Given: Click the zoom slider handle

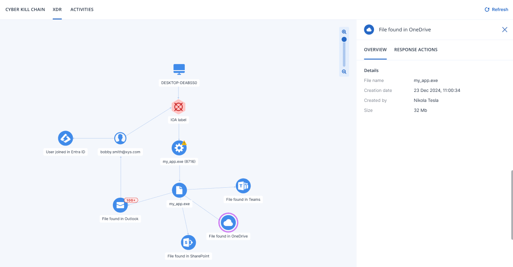Looking at the screenshot, I should 344,39.
